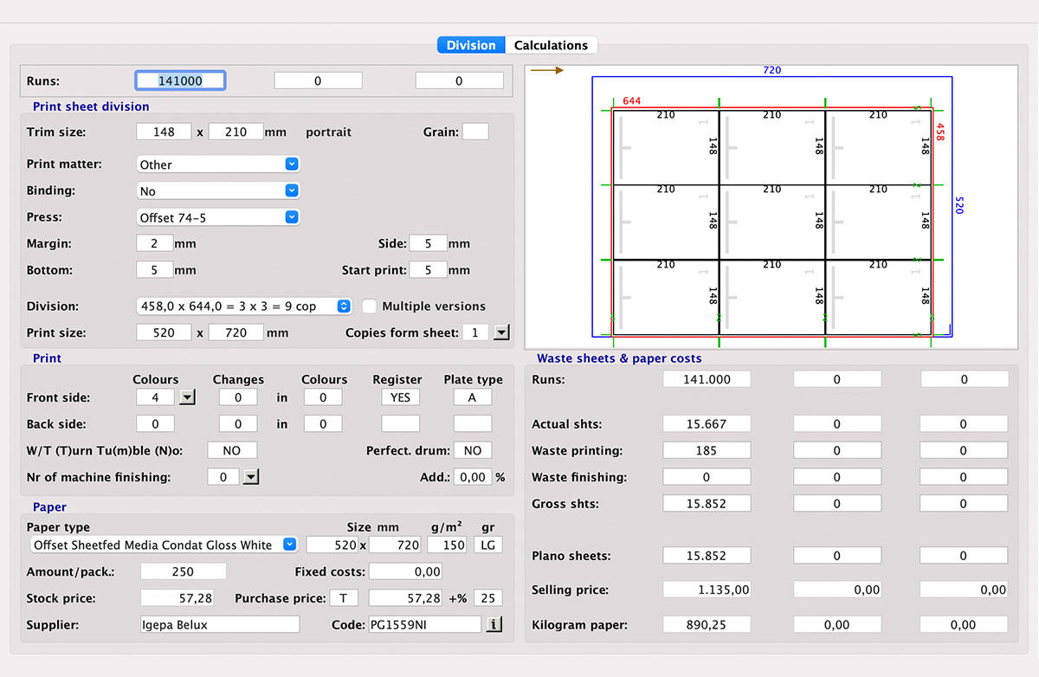
Task: Click the Grain input field
Action: [475, 132]
